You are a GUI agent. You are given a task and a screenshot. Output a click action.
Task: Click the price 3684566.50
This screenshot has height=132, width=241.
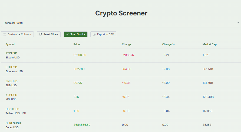(82, 125)
